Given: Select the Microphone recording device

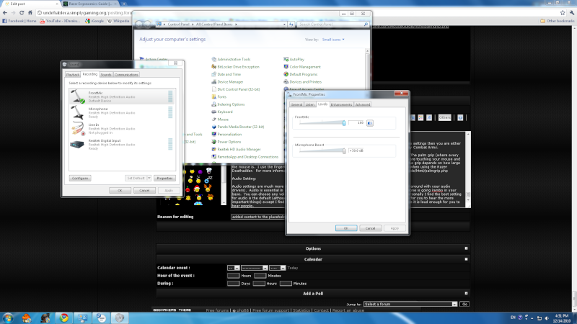Looking at the screenshot, I should [122, 112].
